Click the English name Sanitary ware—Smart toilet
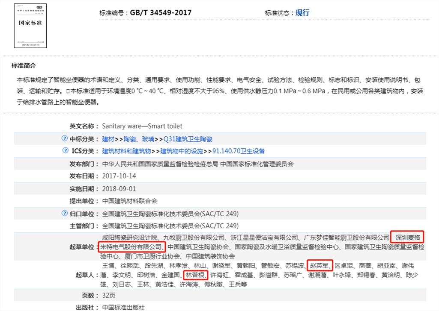The image size is (439, 311). [x=142, y=126]
